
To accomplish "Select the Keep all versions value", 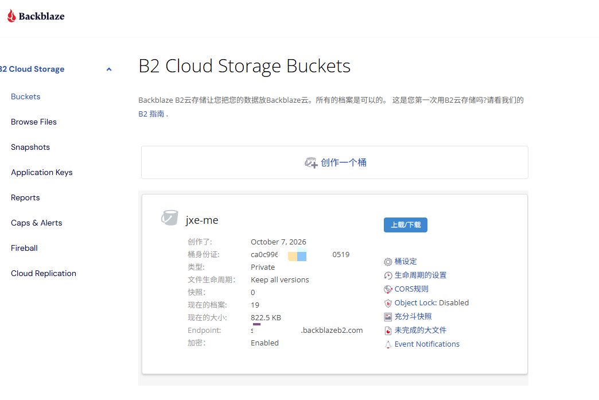I will pyautogui.click(x=279, y=279).
